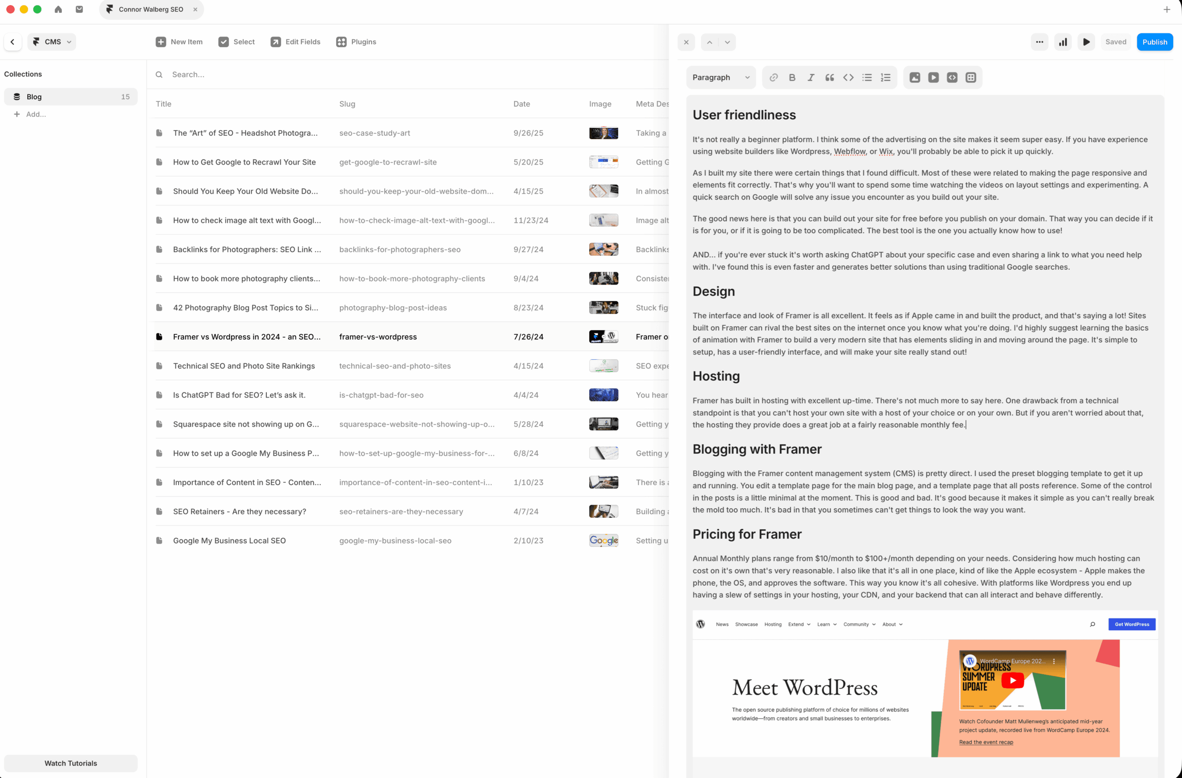The height and width of the screenshot is (778, 1182).
Task: Navigate to next item with down chevron
Action: 727,42
